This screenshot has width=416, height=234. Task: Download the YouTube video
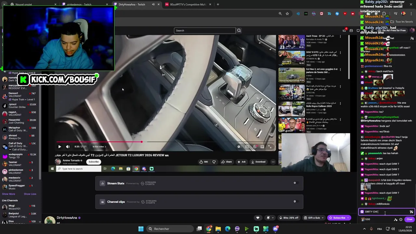[258, 162]
